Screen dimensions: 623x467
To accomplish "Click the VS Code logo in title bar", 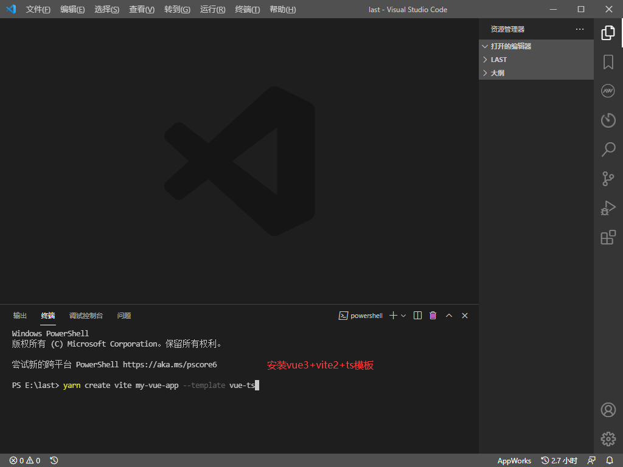I will 11,9.
